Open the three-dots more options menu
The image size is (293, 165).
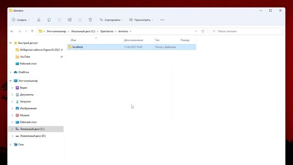(162, 20)
